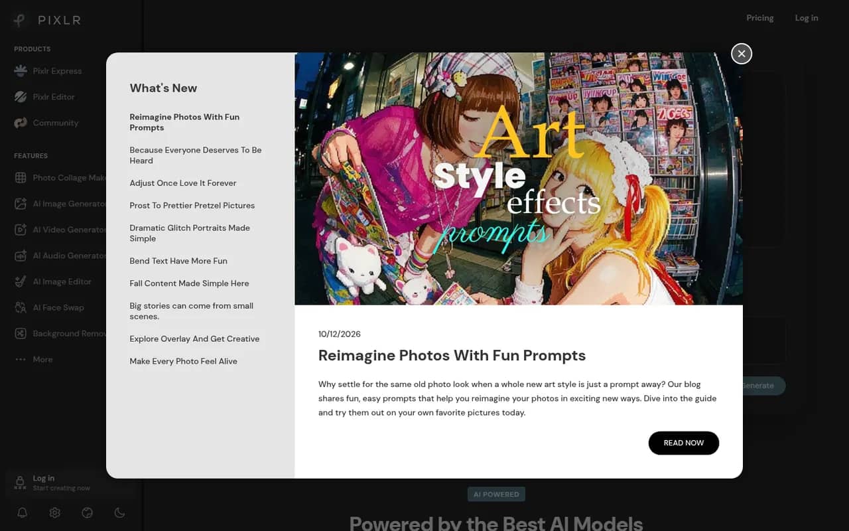
Task: Open the Community icon in sidebar
Action: tap(21, 123)
